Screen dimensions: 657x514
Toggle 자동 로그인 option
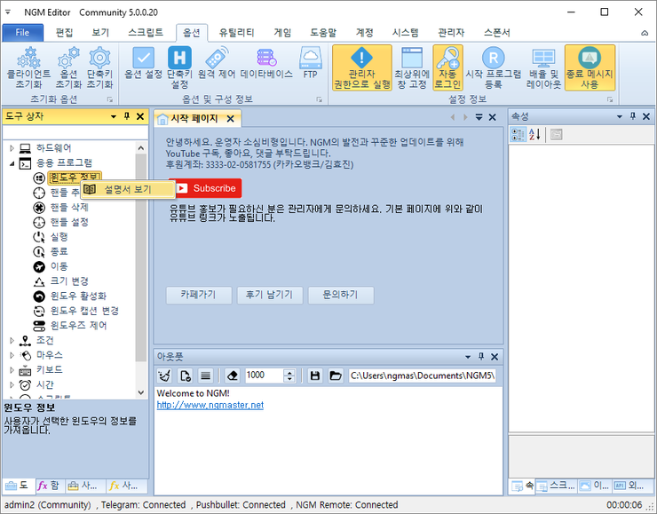pos(447,67)
